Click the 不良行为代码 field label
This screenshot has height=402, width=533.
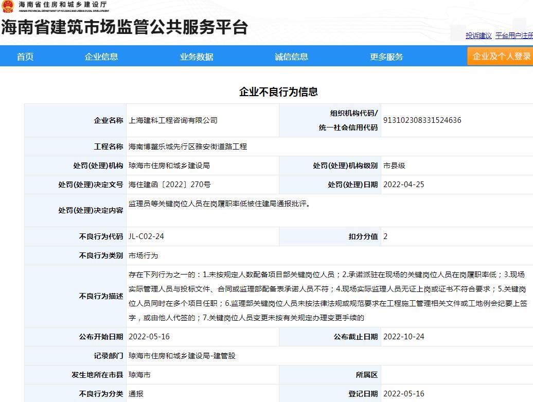tap(101, 236)
